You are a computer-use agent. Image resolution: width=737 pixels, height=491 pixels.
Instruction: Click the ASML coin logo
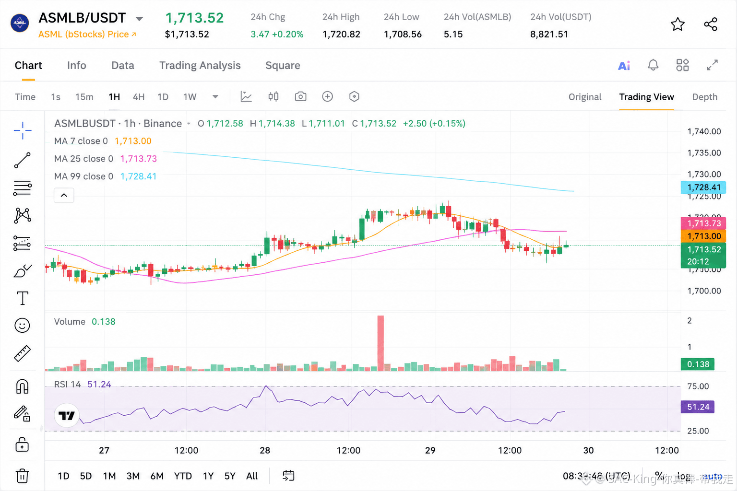20,23
